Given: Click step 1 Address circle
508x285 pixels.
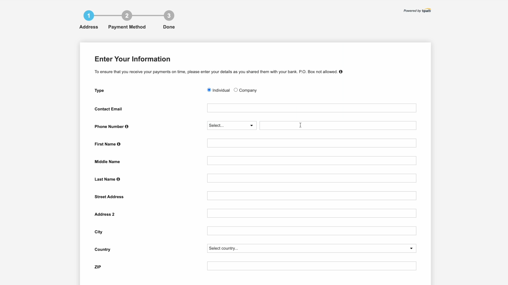Looking at the screenshot, I should [x=89, y=16].
